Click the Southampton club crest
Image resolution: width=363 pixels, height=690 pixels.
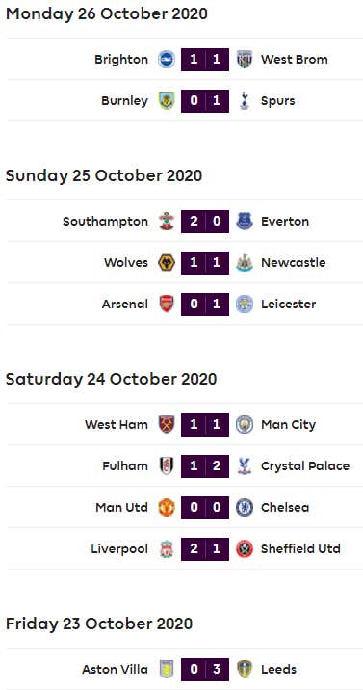[167, 222]
